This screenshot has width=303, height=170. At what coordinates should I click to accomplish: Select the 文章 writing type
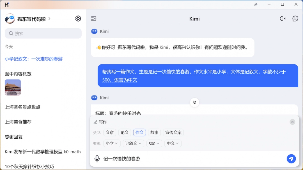click(x=110, y=132)
